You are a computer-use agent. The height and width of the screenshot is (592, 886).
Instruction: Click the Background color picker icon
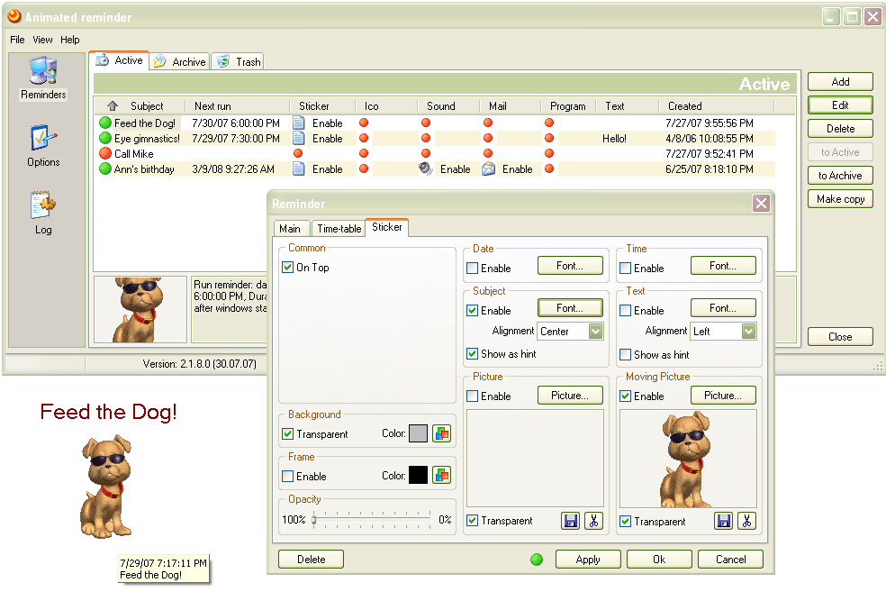pyautogui.click(x=441, y=433)
